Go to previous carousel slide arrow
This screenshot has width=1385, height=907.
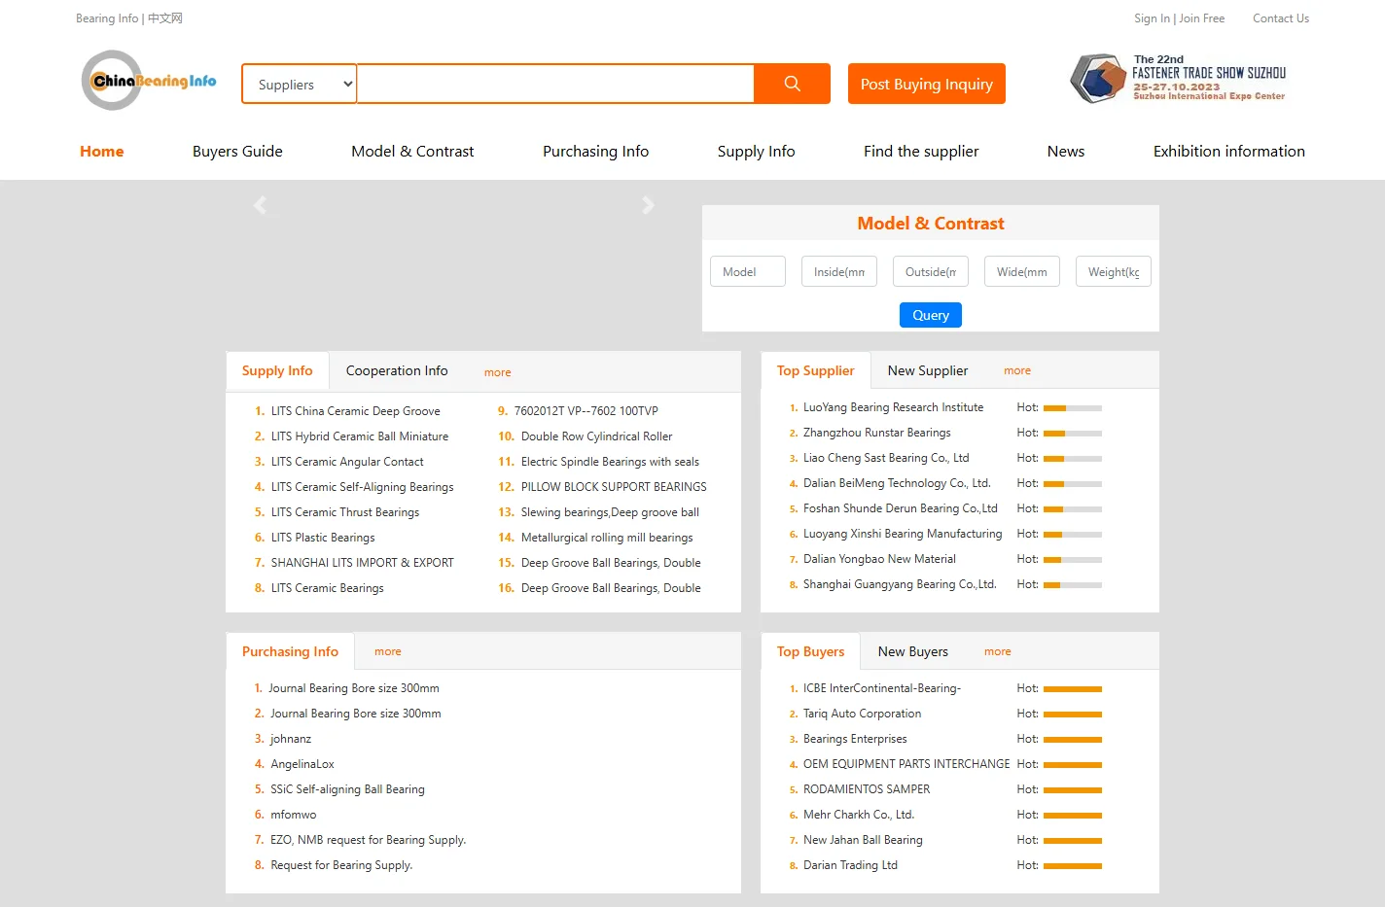260,205
